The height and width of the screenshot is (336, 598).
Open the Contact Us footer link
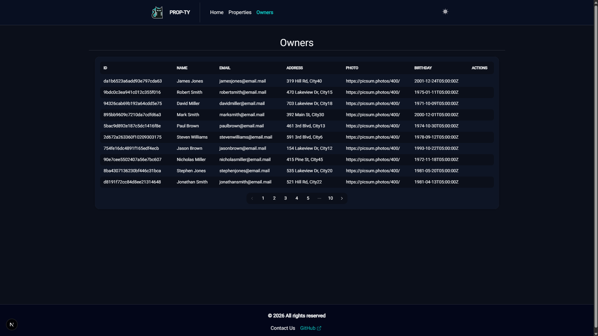pos(283,328)
